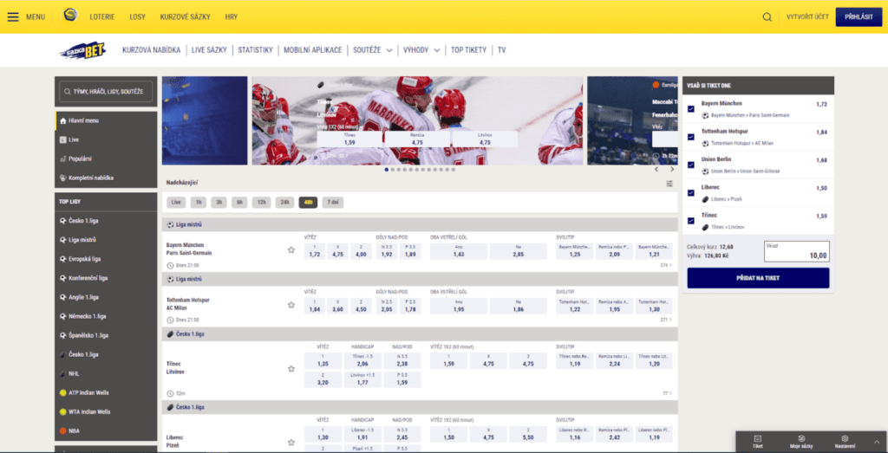
Task: Open filter settings icon in Nadcházející bar
Action: pos(669,184)
